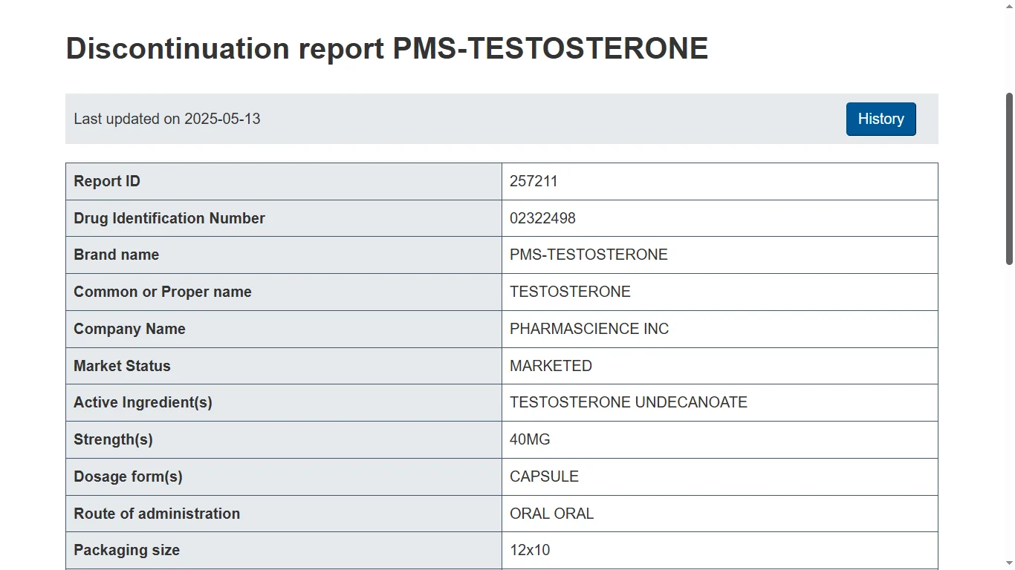Click the Discontinuation report PMS-TESTOSTERONE heading

387,48
